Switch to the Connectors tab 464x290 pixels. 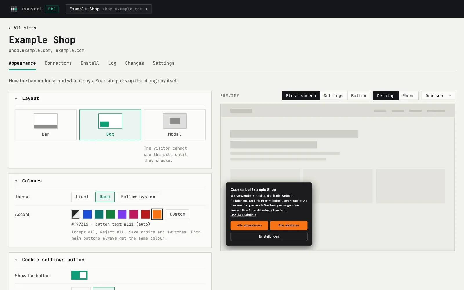click(x=58, y=63)
